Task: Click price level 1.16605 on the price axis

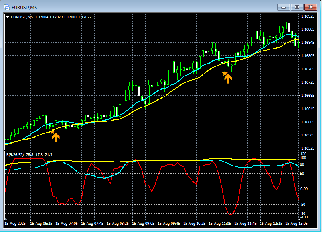Action: click(308, 122)
